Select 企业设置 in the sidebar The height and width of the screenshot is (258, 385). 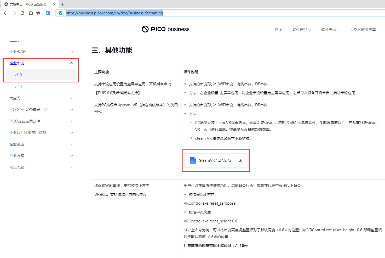coord(17,144)
